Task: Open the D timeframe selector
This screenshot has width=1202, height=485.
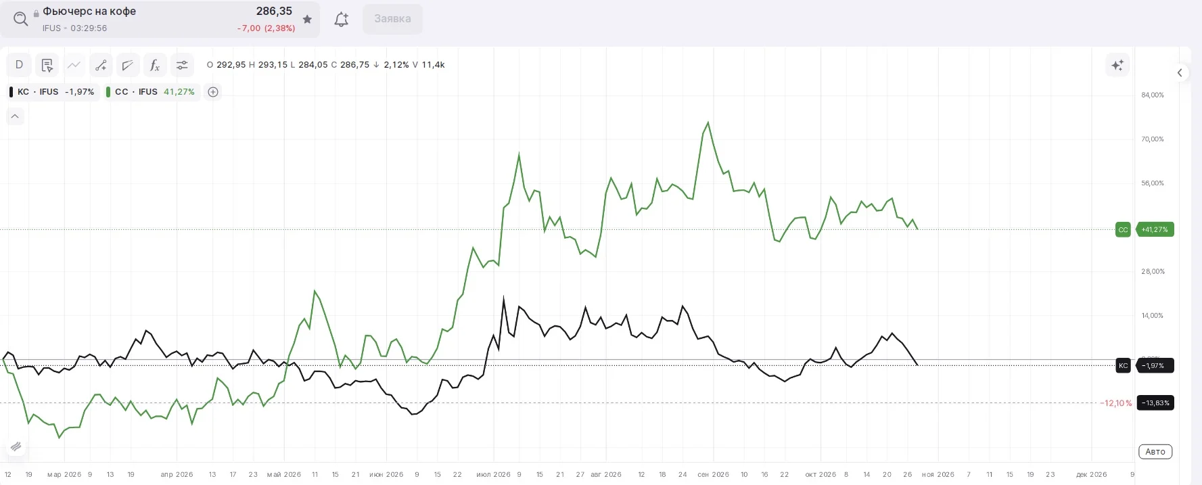Action: [x=19, y=65]
